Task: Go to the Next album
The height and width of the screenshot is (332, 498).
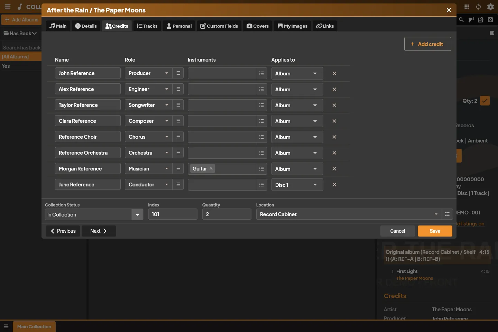Action: pyautogui.click(x=99, y=231)
